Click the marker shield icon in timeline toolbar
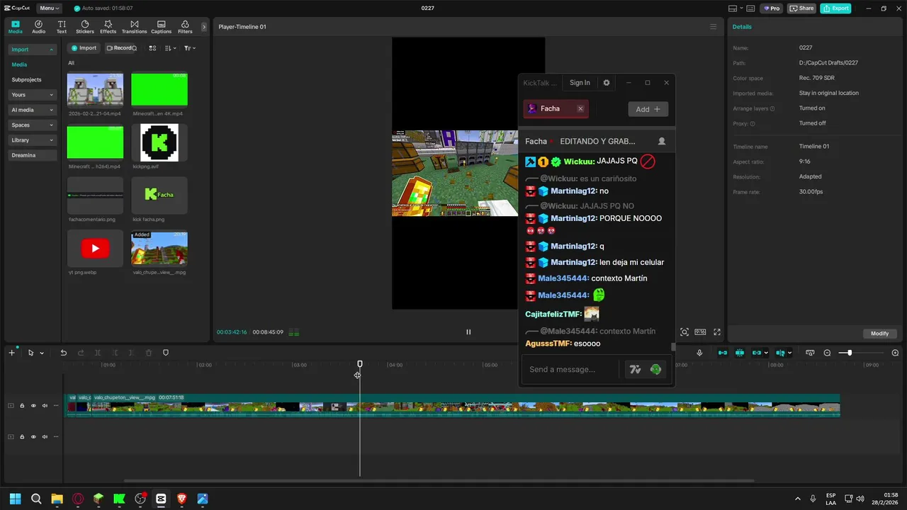The image size is (907, 510). (166, 353)
